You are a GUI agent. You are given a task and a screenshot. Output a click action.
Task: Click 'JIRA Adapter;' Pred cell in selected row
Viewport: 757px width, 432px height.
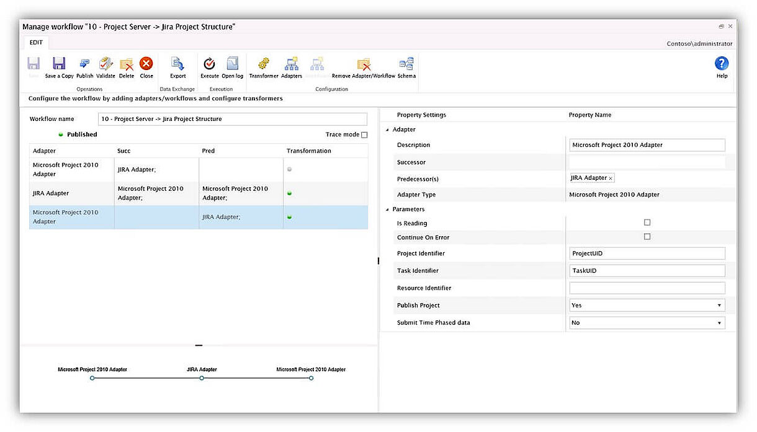pyautogui.click(x=241, y=217)
